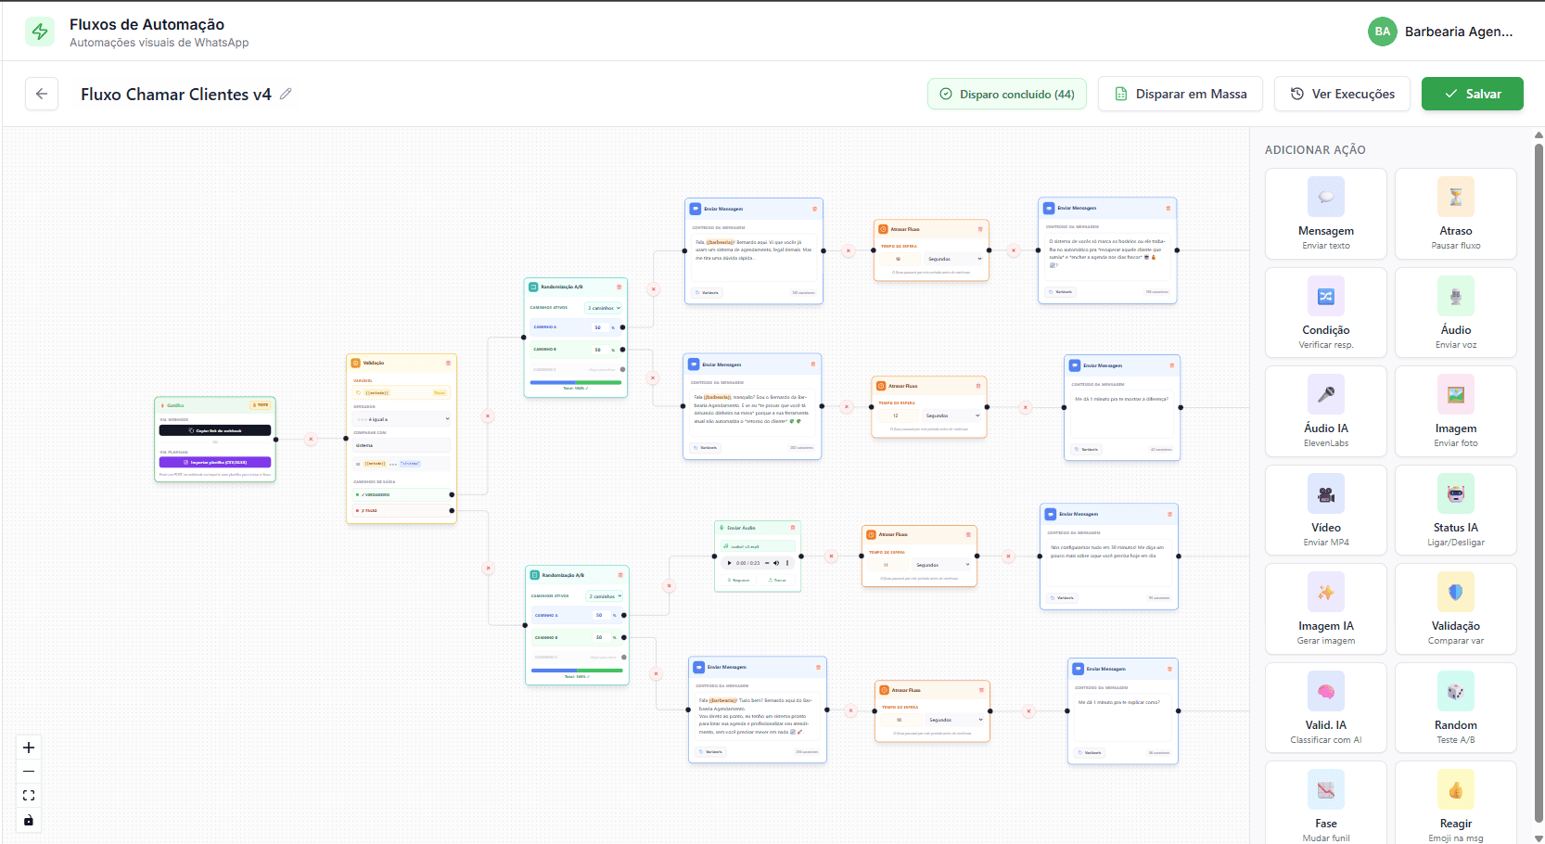Mute the audio player volume in Enviar Áudio
The image size is (1545, 844).
(x=776, y=563)
